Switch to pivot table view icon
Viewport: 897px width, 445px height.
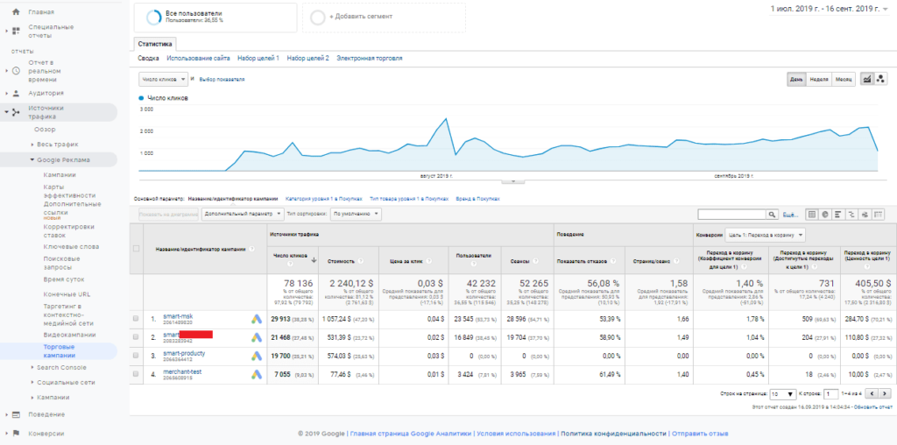879,214
